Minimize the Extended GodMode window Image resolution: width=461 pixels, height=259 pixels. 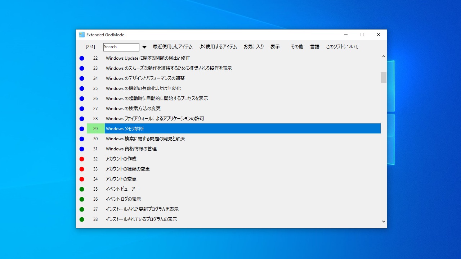tap(346, 35)
